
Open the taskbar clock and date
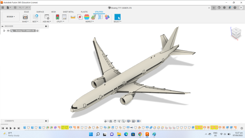pyautogui.click(x=237, y=134)
